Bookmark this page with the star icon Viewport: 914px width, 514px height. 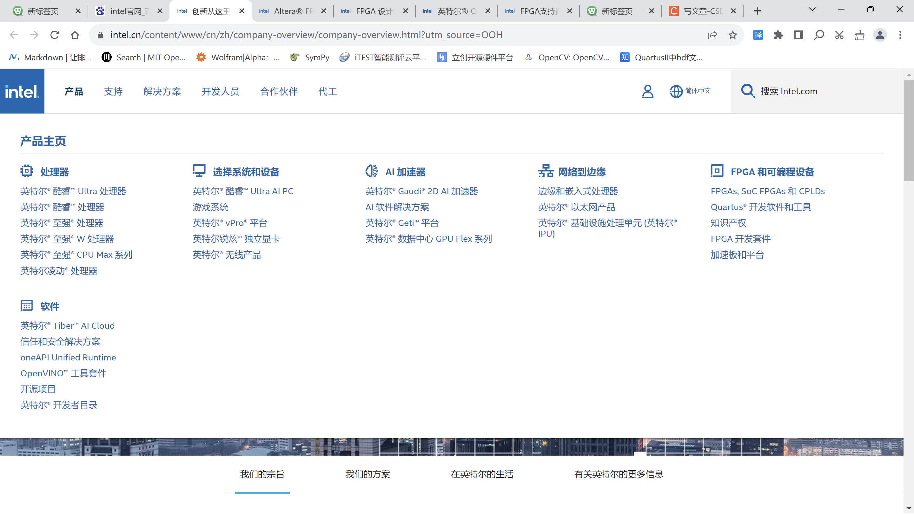click(x=732, y=35)
